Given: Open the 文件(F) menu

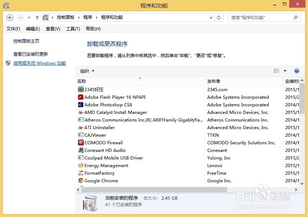Looking at the screenshot, I should 13,29.
